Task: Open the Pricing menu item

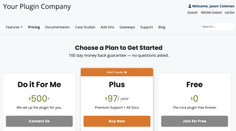Action: coord(34,27)
